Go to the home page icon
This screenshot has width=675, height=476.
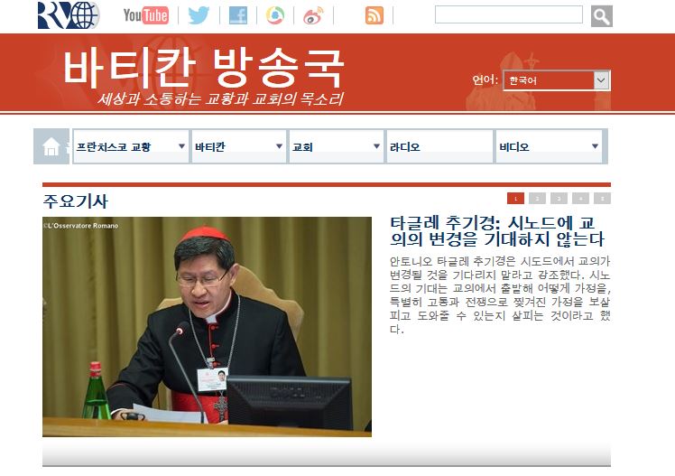[x=51, y=146]
